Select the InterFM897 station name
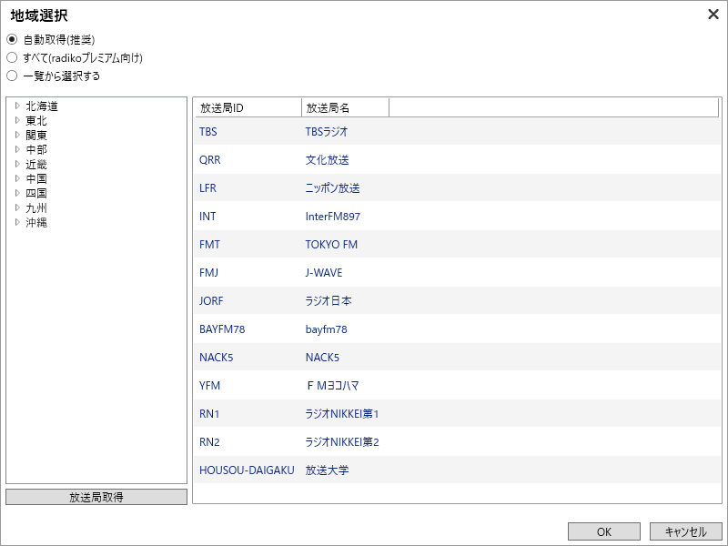The height and width of the screenshot is (546, 728). pyautogui.click(x=332, y=217)
